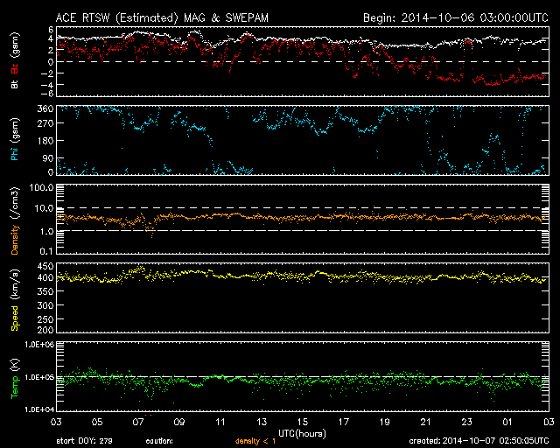The height and width of the screenshot is (448, 560).
Task: Click the Temp (K) axis label
Action: point(14,378)
